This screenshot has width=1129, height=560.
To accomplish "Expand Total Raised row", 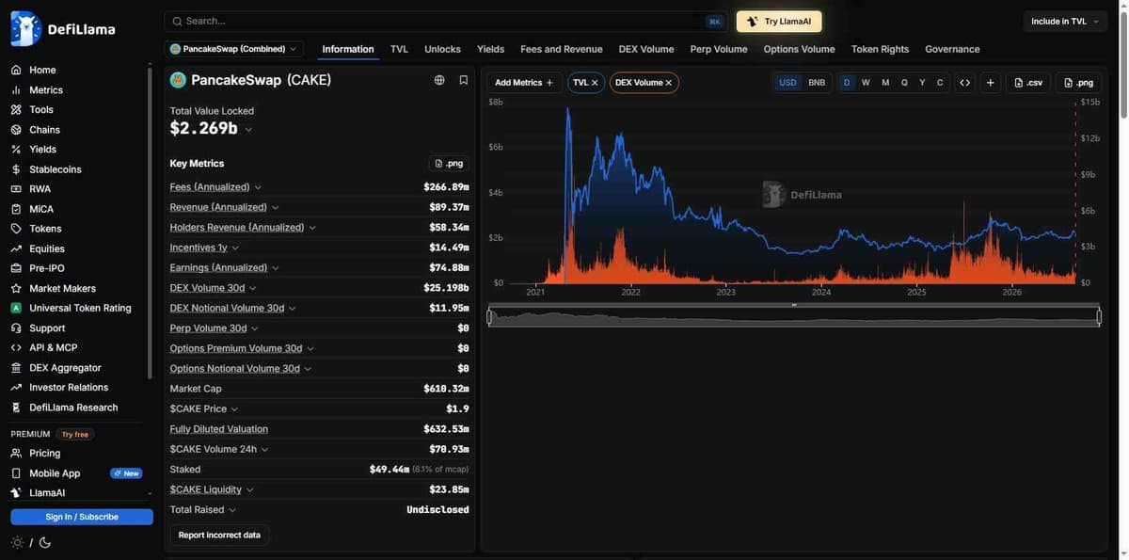I will coord(232,510).
